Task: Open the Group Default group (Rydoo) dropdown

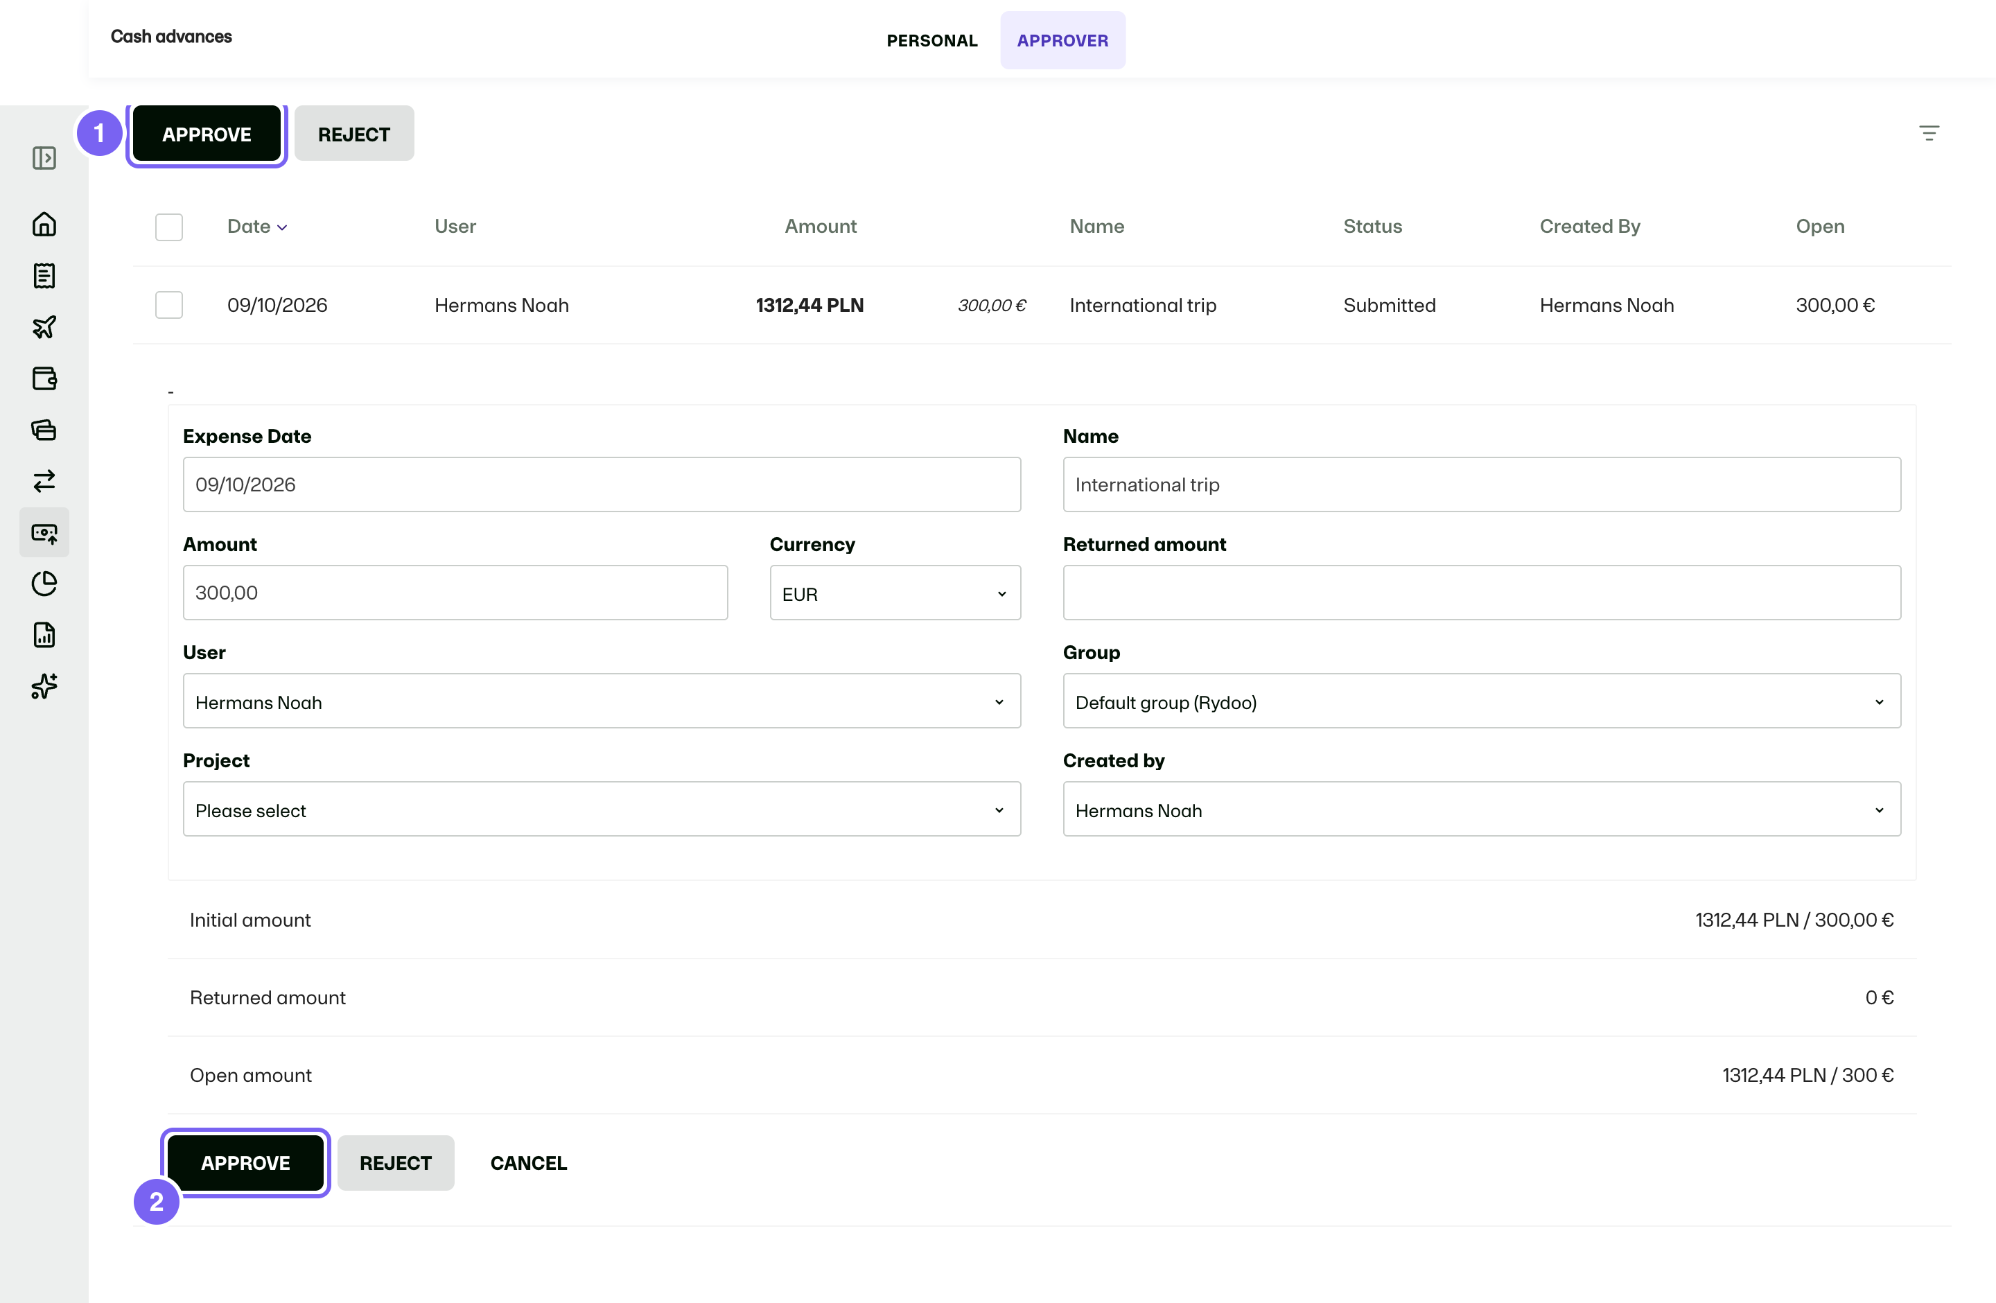Action: tap(1481, 701)
